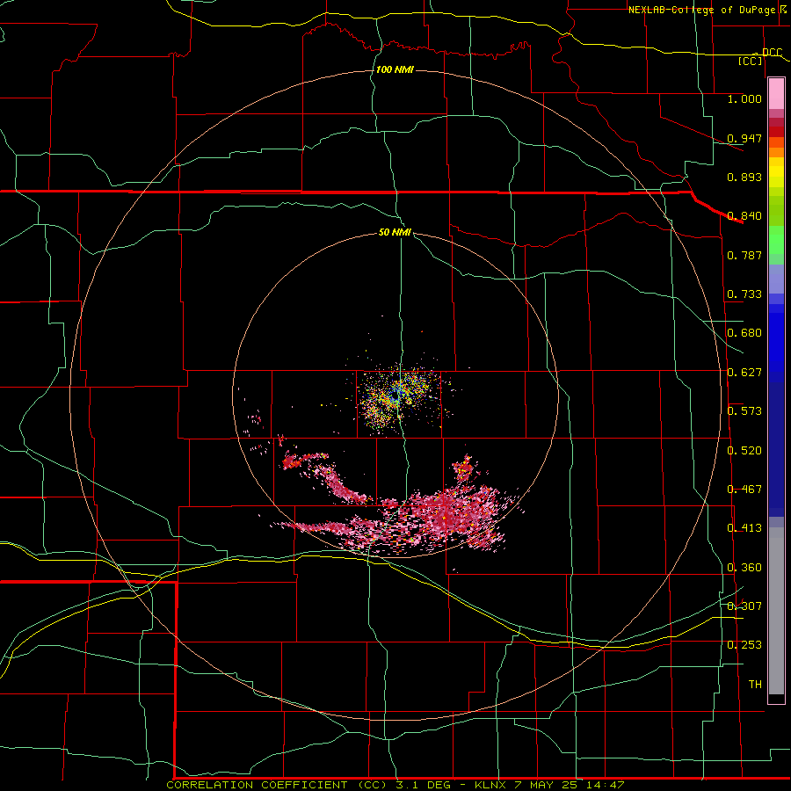Viewport: 791px width, 791px height.
Task: Click the 0.680 scale value
Action: tap(744, 333)
